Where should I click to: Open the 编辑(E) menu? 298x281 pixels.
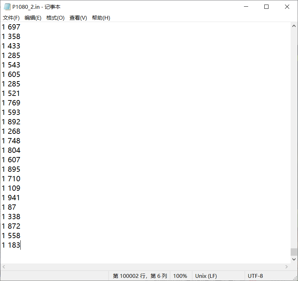[33, 18]
